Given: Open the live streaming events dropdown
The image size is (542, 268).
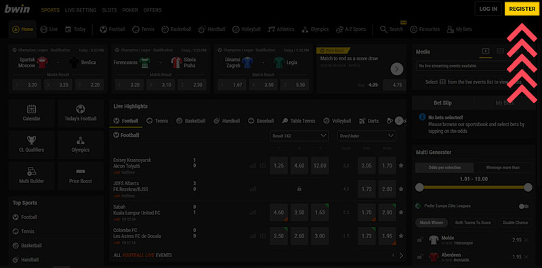Looking at the screenshot, I should (x=474, y=66).
